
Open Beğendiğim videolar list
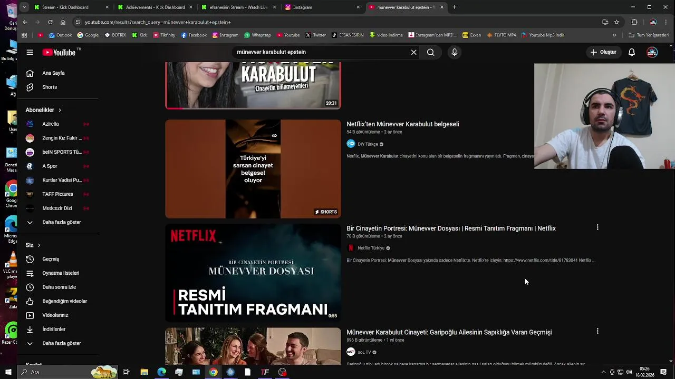[64, 301]
